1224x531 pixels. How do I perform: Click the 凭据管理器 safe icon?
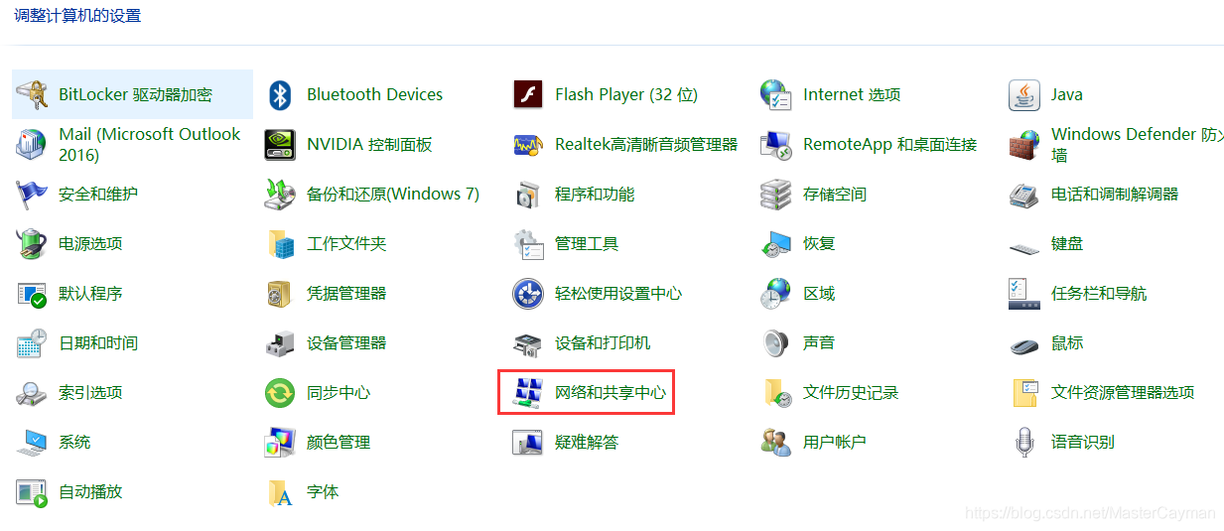pos(280,294)
